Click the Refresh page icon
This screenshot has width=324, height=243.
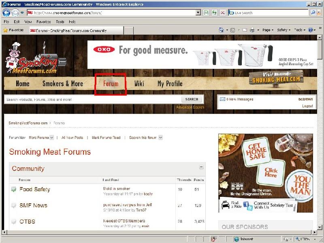214,13
